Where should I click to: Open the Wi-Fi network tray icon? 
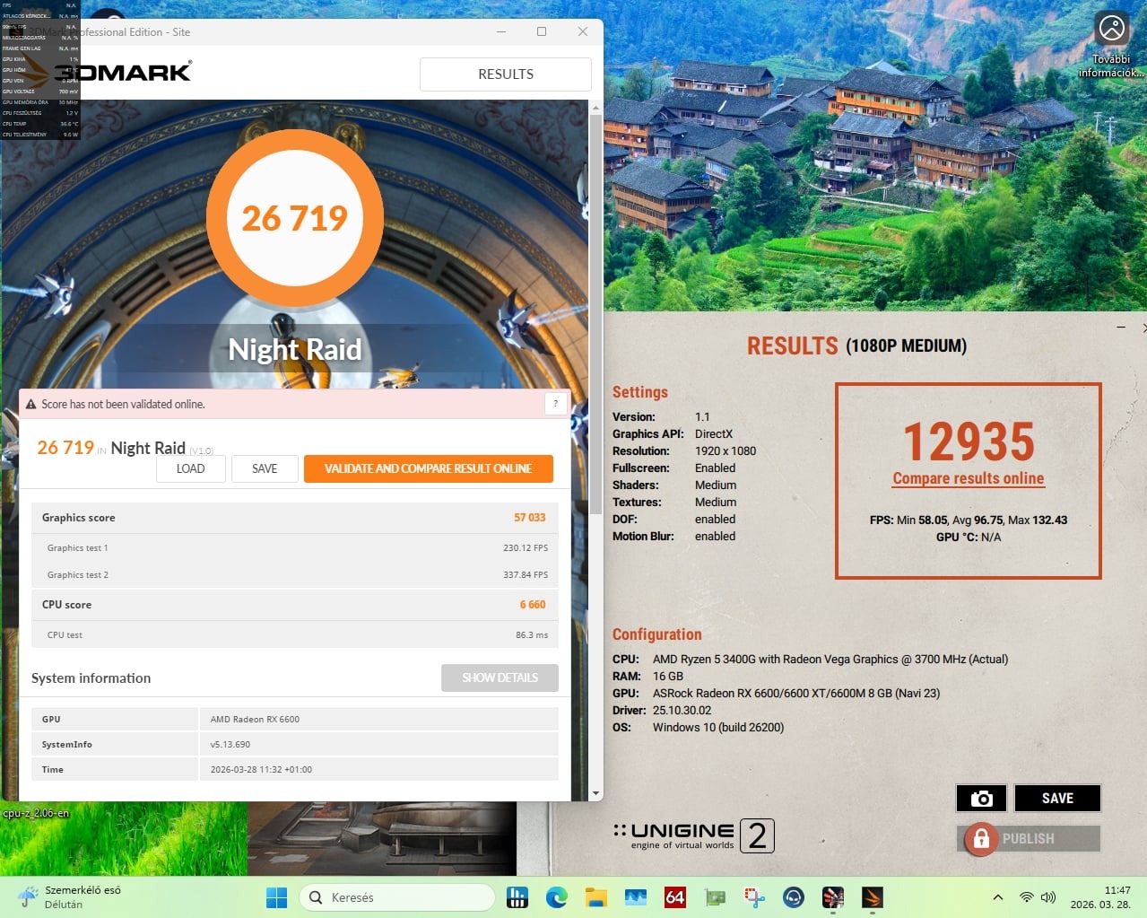[x=1027, y=897]
